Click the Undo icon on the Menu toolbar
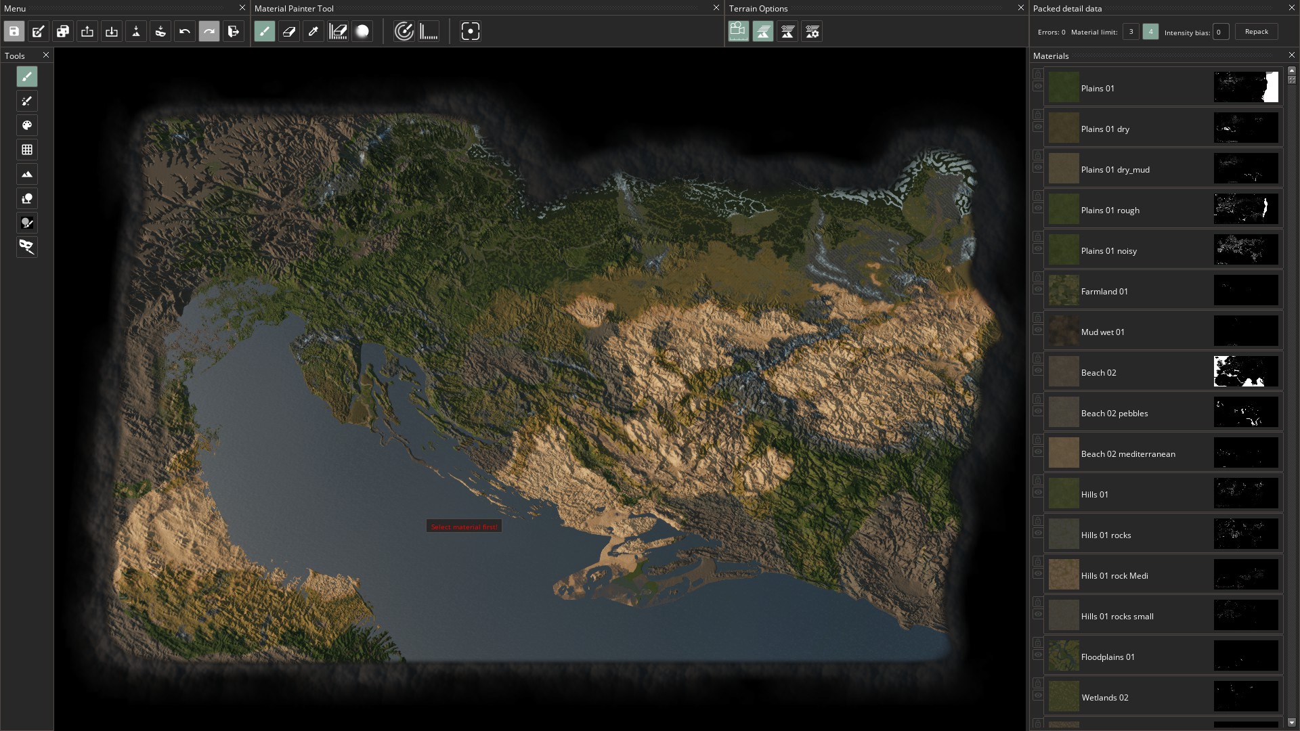 [185, 31]
